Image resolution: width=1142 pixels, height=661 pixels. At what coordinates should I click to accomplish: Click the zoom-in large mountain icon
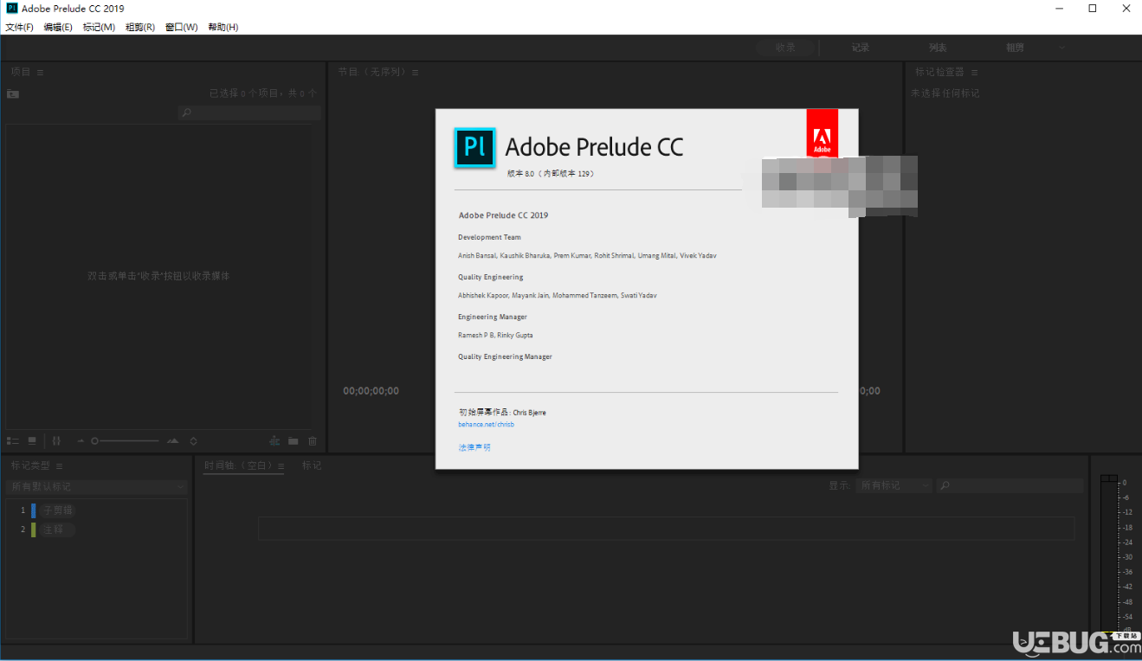[173, 441]
